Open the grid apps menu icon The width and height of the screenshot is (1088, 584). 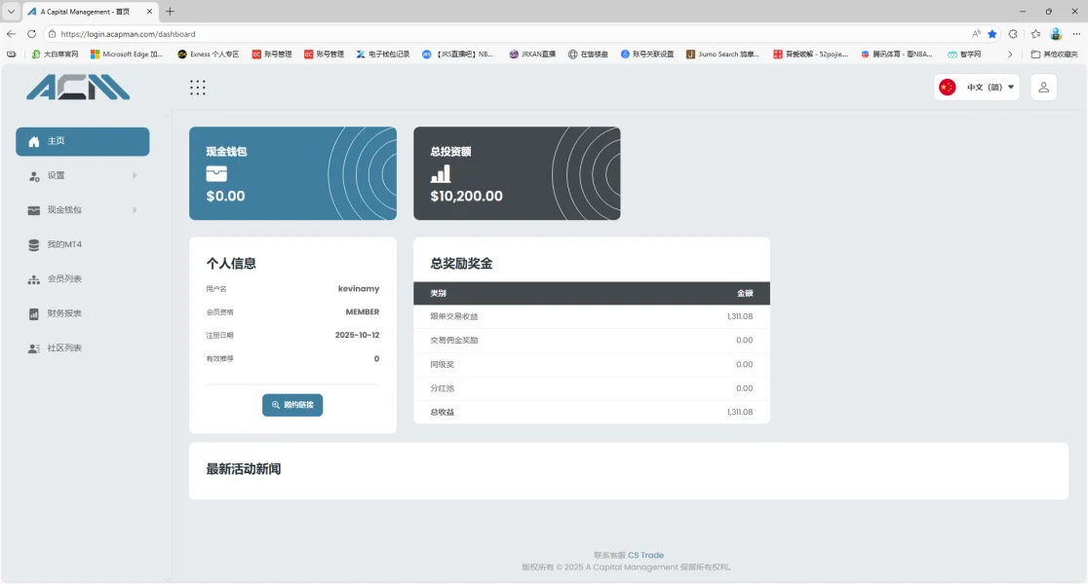tap(198, 88)
